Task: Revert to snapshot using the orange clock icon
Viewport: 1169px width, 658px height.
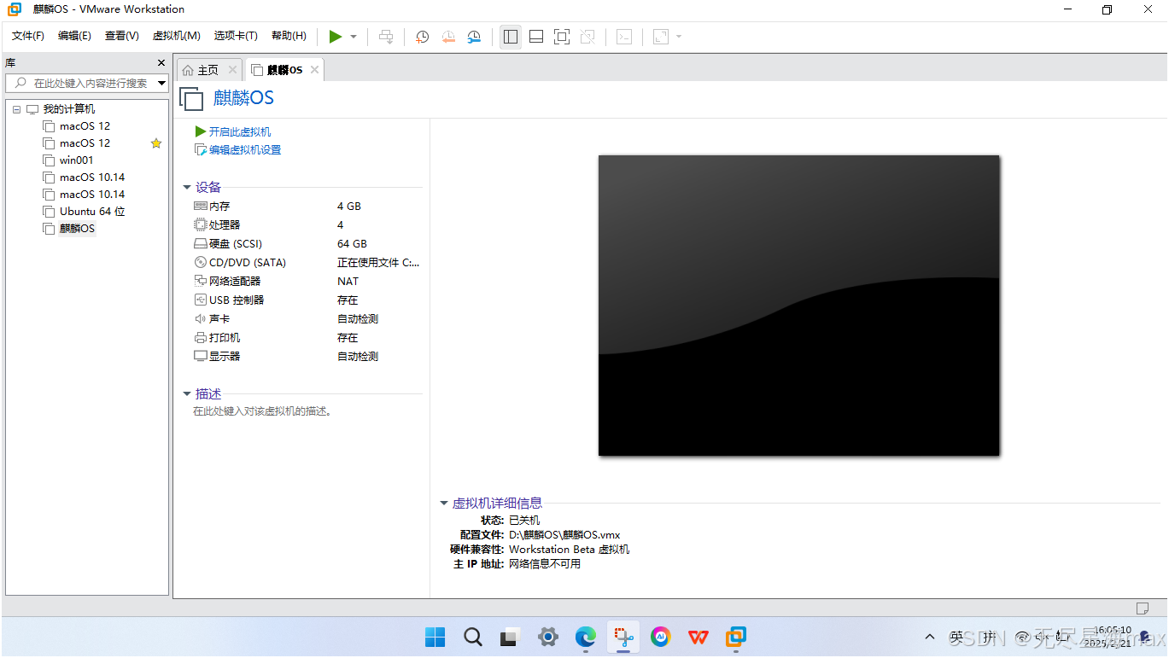Action: (448, 37)
